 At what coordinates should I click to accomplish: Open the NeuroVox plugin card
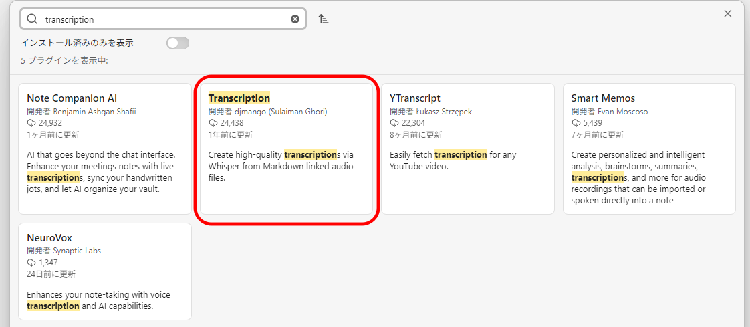tap(105, 271)
